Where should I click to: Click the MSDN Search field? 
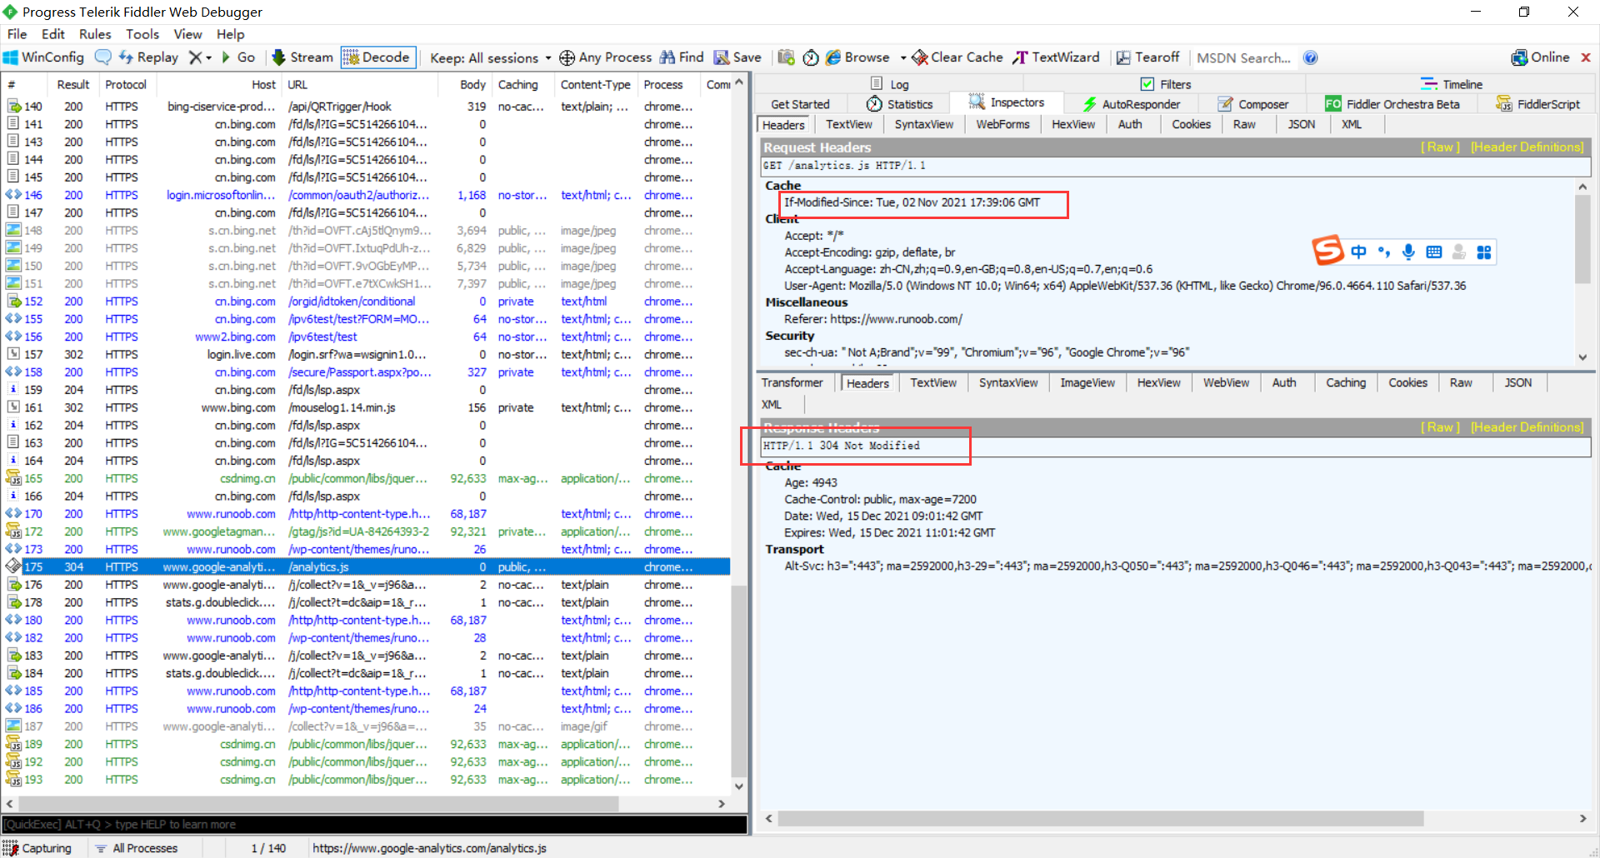tap(1244, 57)
